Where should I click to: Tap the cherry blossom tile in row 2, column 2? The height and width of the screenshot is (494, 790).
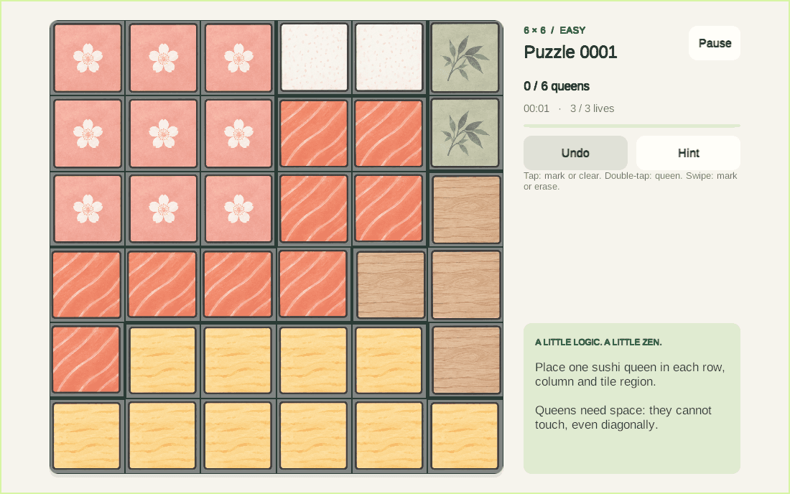[x=163, y=134]
